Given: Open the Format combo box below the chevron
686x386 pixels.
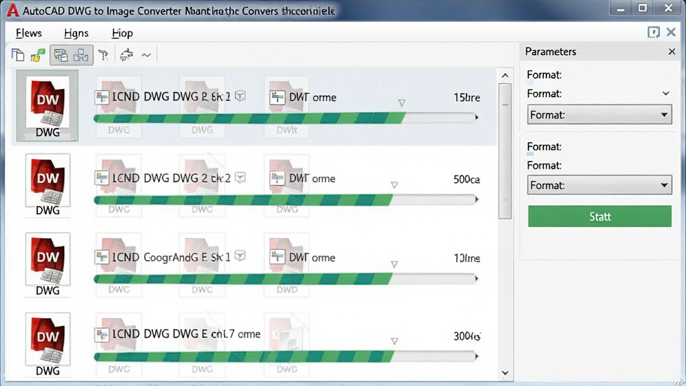Looking at the screenshot, I should pos(600,115).
